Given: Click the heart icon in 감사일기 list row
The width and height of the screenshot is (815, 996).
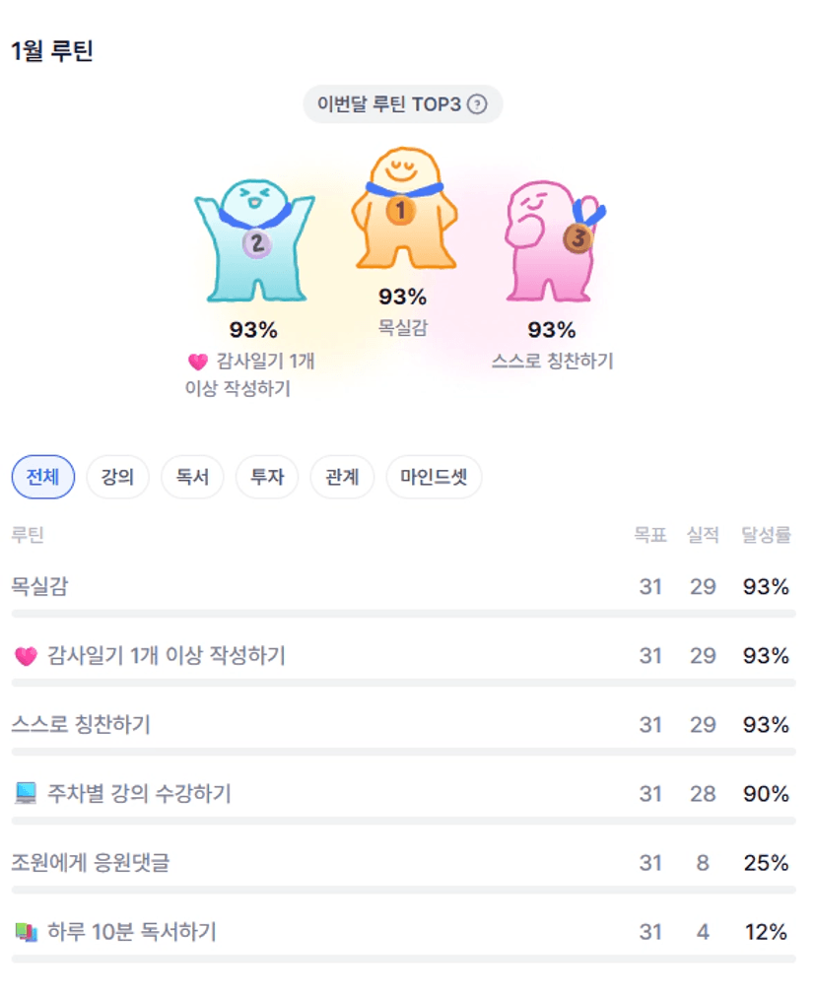Looking at the screenshot, I should (x=26, y=656).
